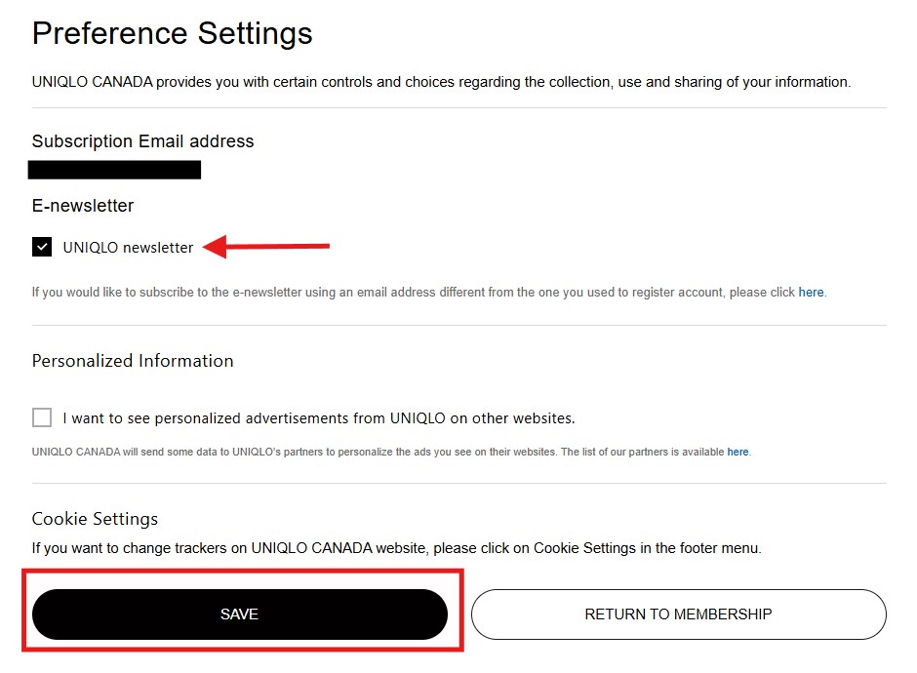Image resolution: width=917 pixels, height=673 pixels.
Task: Uncheck the UNIQLO newsletter checkbox
Action: click(x=42, y=248)
